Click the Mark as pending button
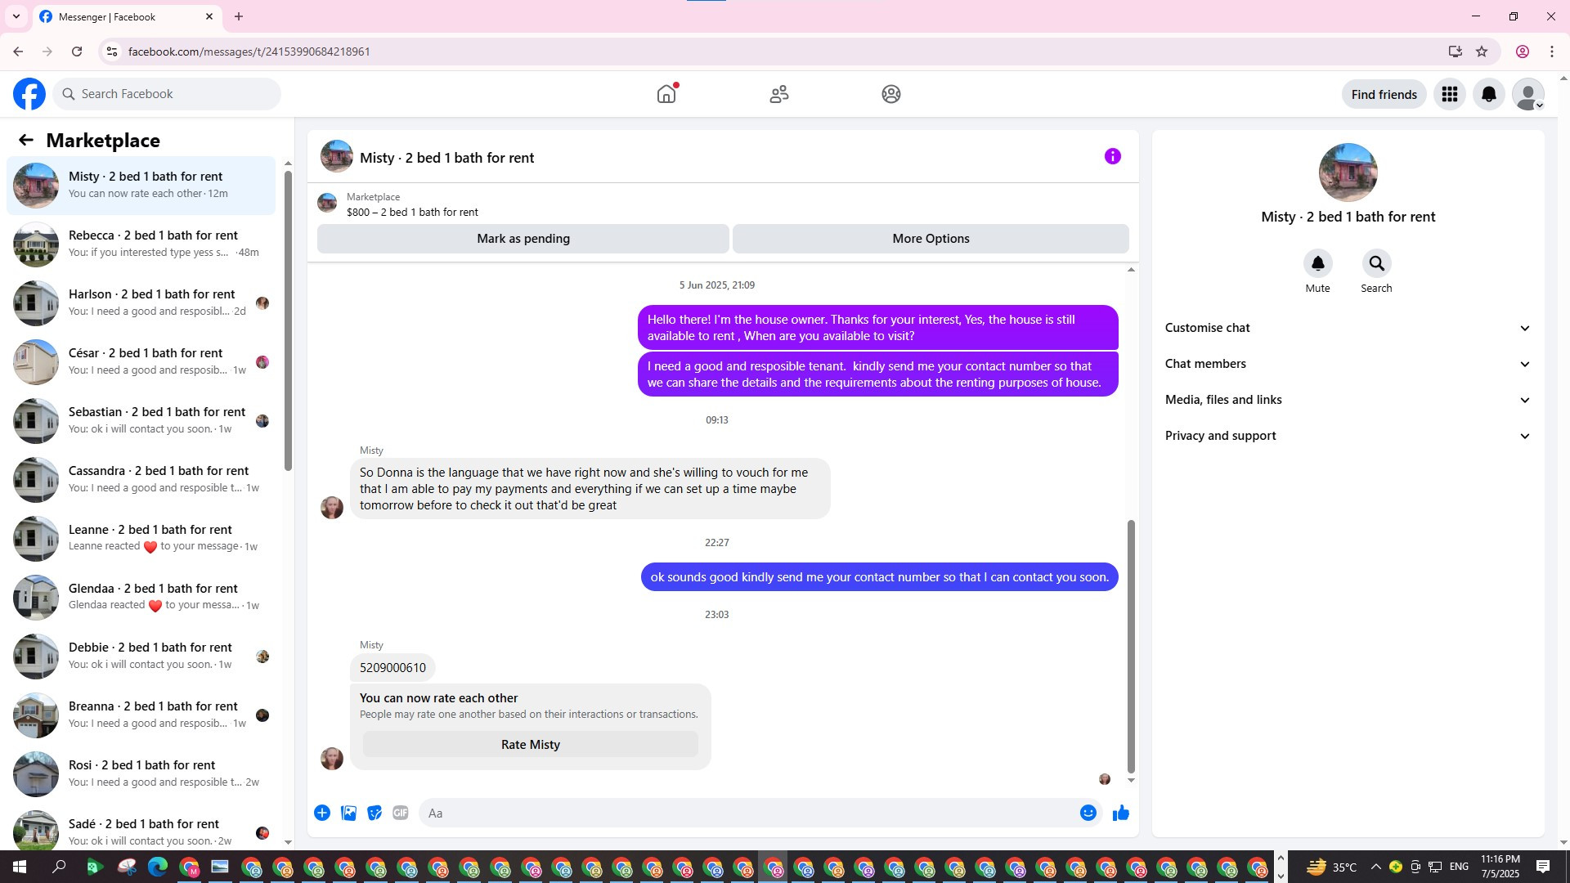The width and height of the screenshot is (1570, 883). (x=523, y=239)
